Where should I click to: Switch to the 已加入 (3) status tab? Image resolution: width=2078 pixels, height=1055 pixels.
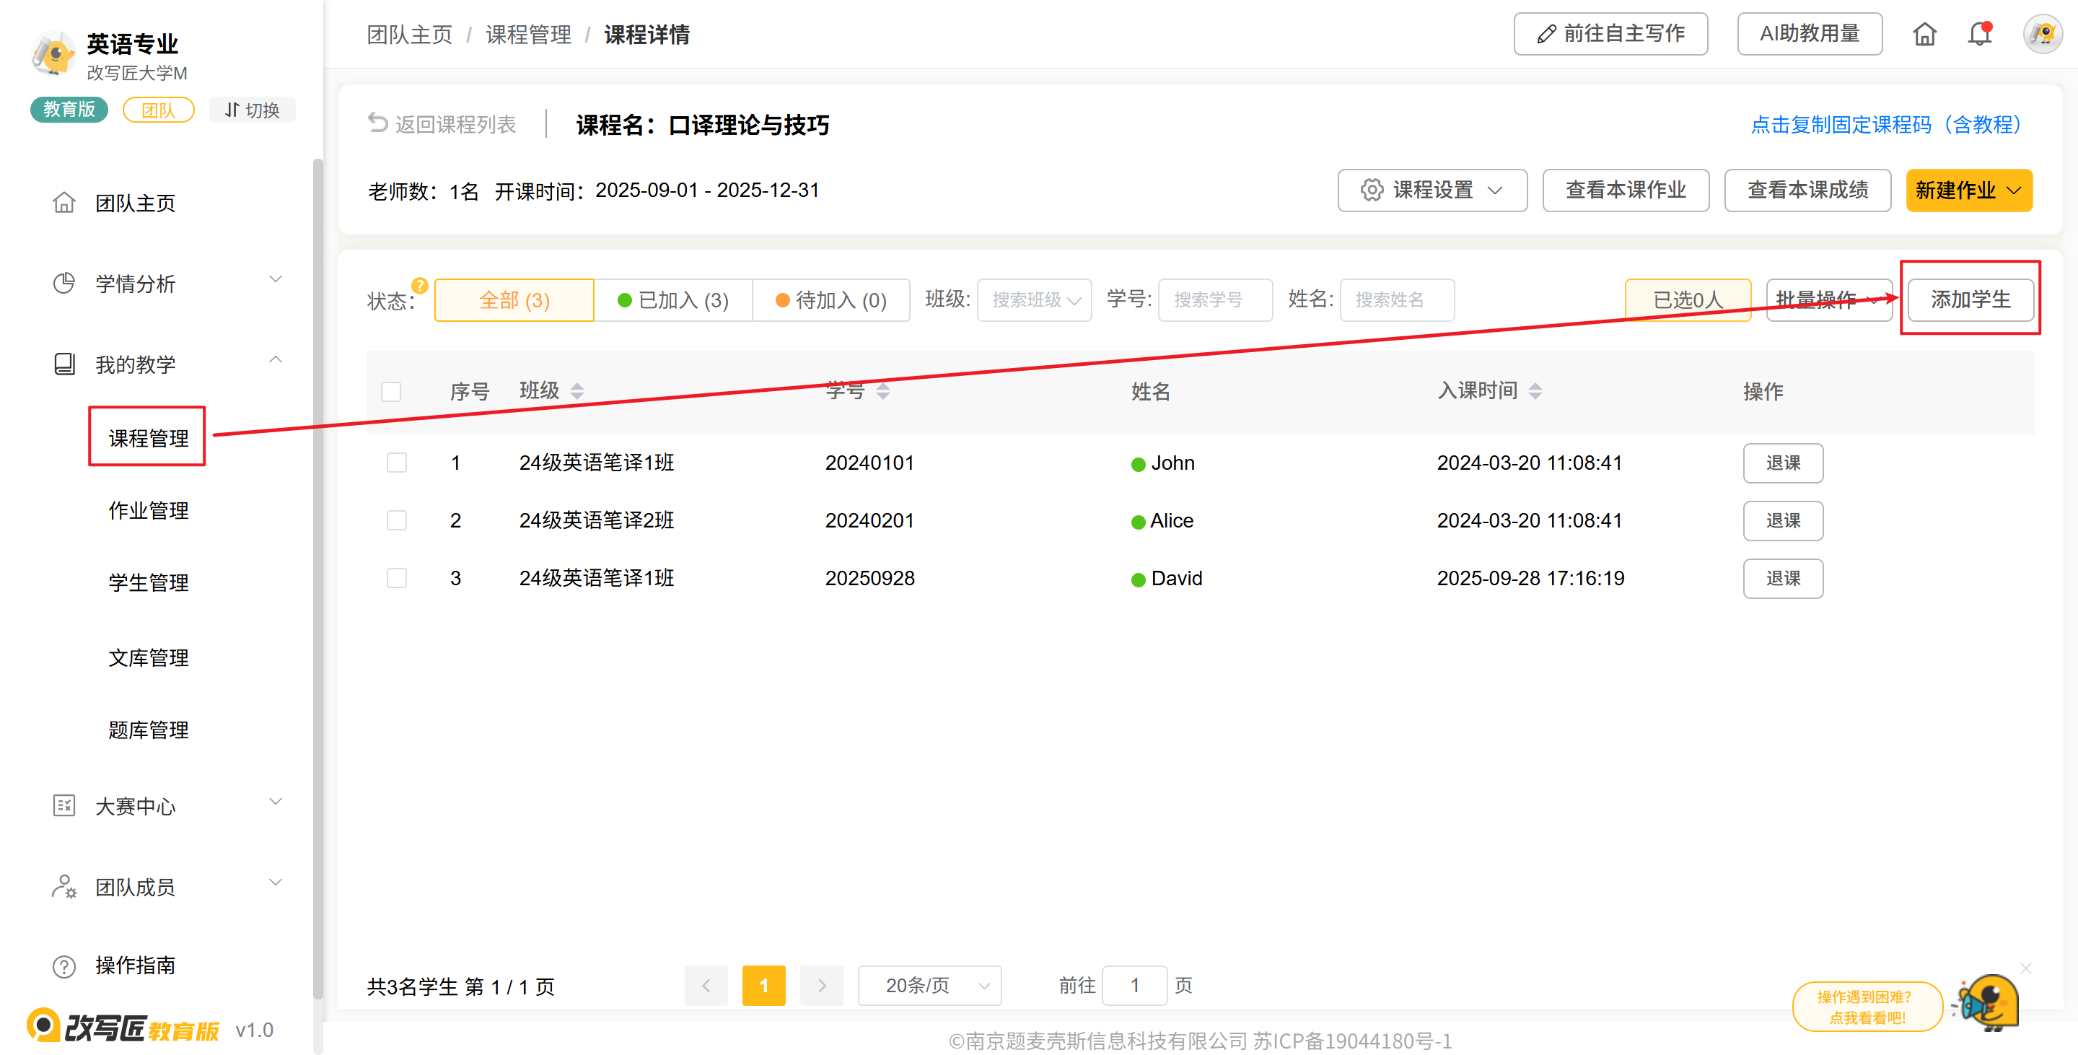click(x=672, y=300)
